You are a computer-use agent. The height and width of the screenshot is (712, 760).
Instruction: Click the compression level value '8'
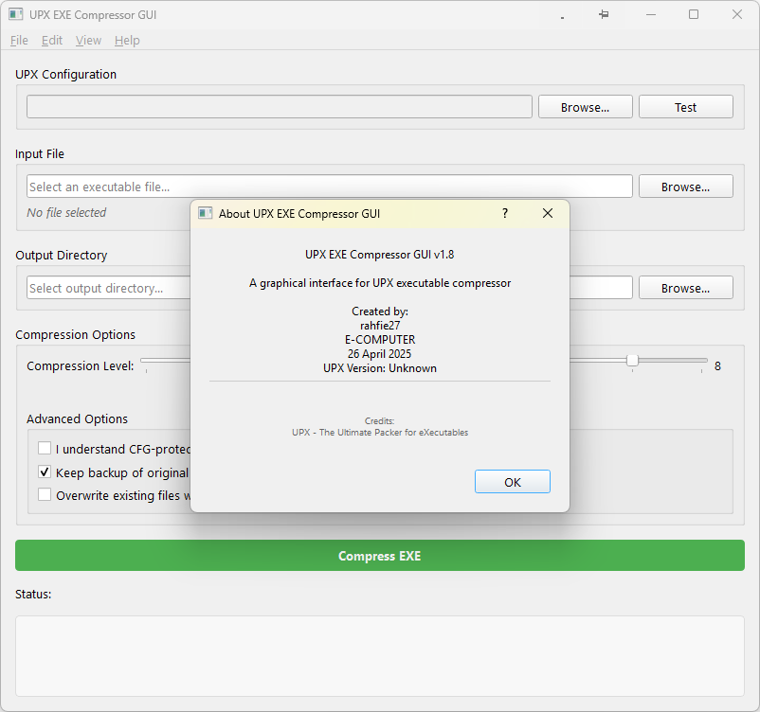(x=717, y=366)
